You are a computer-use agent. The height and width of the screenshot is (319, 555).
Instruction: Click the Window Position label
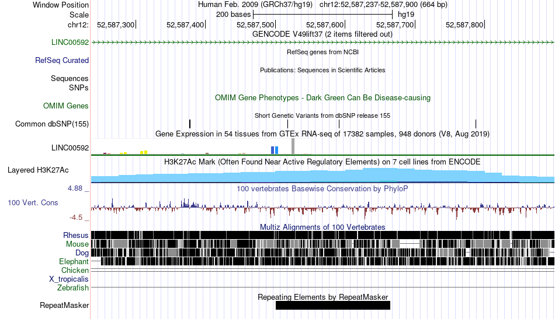[61, 5]
